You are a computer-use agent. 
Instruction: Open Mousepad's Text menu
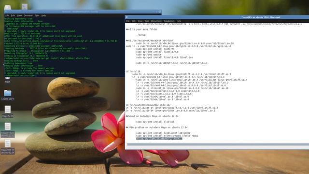[147, 21]
